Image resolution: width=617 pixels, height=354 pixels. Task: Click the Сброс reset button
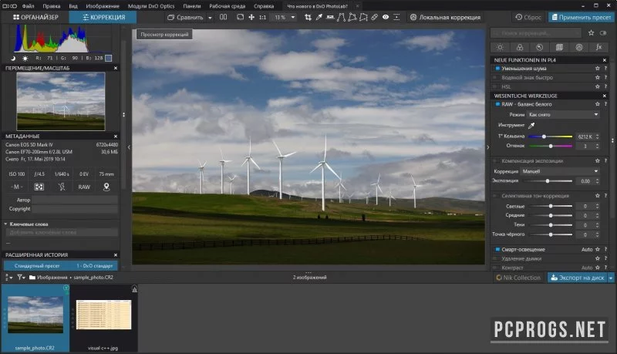pos(528,17)
